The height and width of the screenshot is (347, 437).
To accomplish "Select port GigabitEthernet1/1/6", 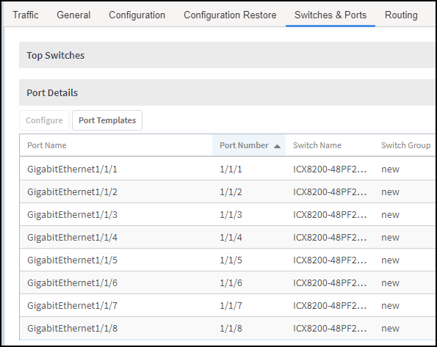I will (72, 283).
